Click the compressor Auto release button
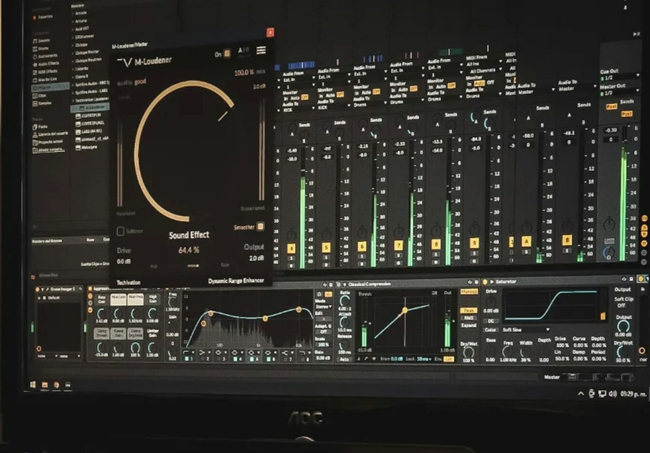This screenshot has height=453, width=650. point(345,359)
